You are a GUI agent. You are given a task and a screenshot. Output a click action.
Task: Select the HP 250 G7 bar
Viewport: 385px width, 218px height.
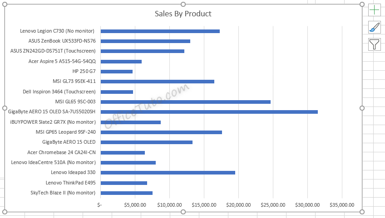[117, 72]
